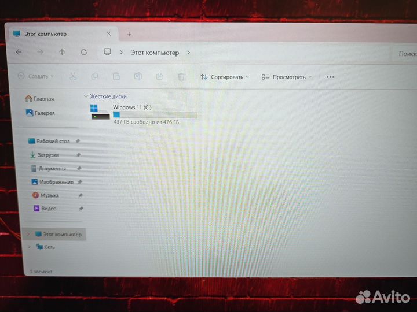Unpin Загрузки via its pin icon
The image size is (417, 312).
(78, 155)
